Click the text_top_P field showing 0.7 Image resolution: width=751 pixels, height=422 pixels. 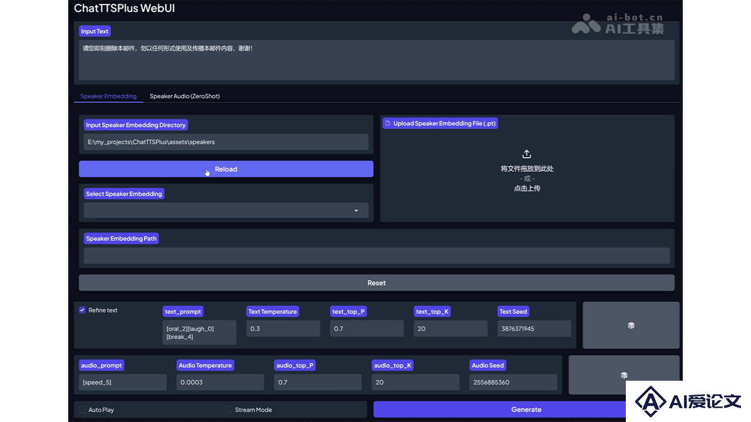[x=367, y=328]
